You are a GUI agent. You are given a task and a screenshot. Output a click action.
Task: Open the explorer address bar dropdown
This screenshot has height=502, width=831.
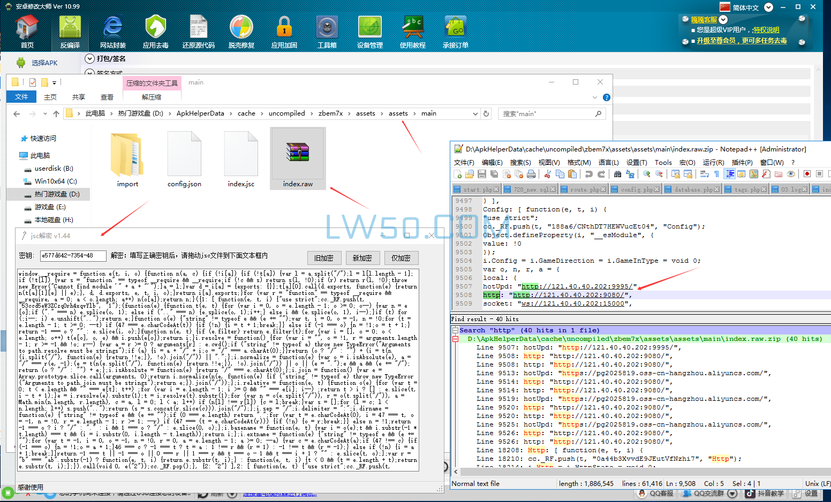[475, 113]
